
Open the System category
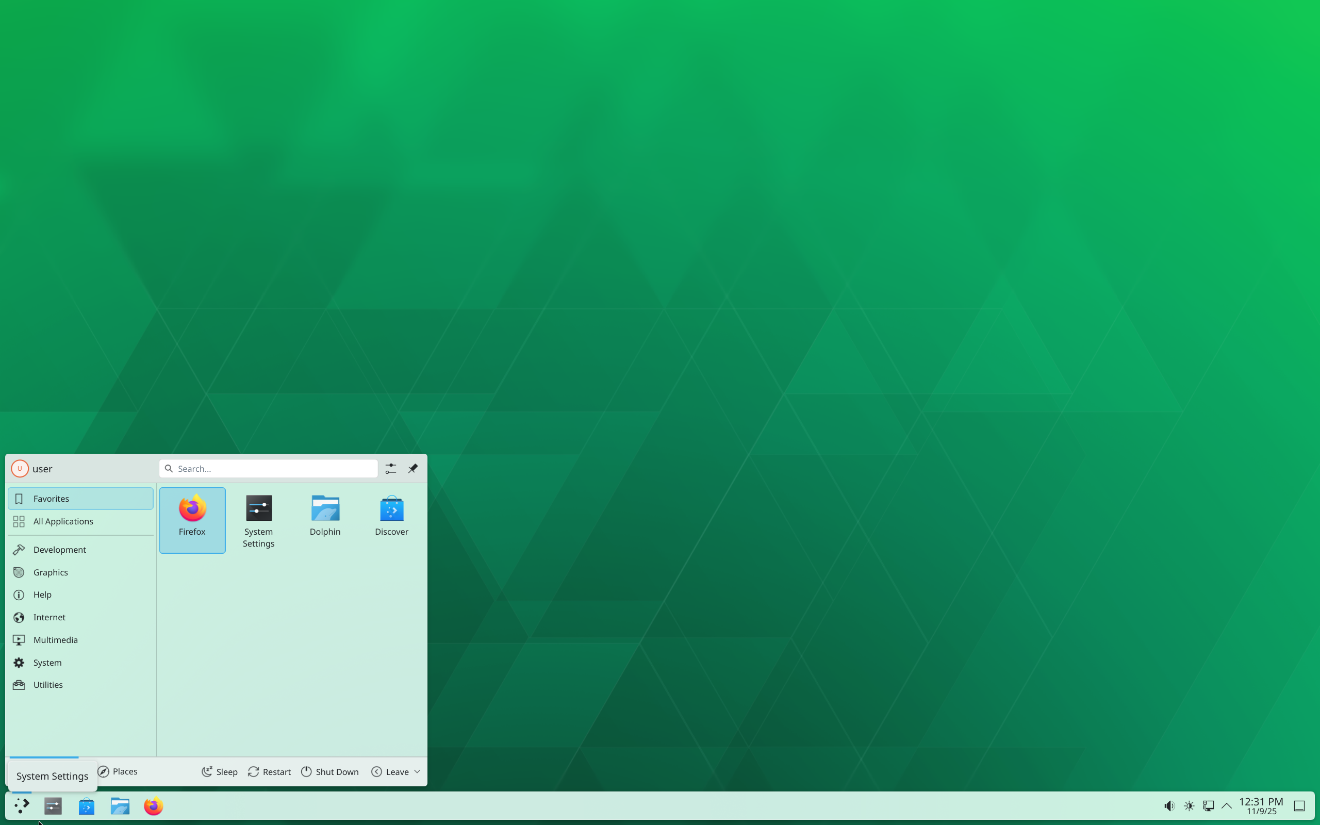pos(81,663)
